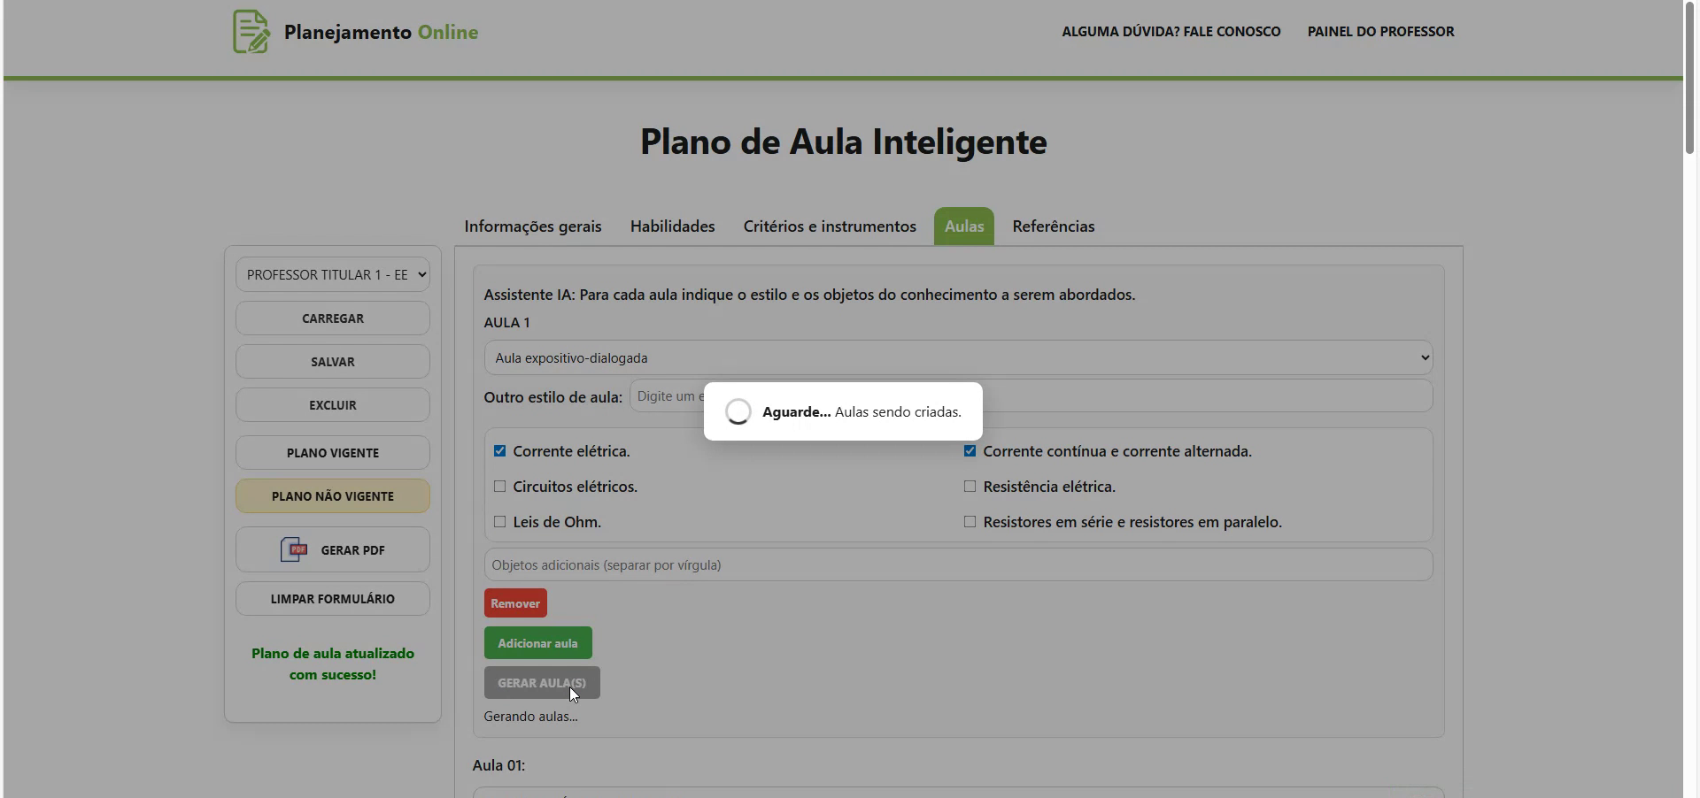1700x798 pixels.
Task: Open the Aula expositivo-dialogada style dropdown
Action: (956, 357)
